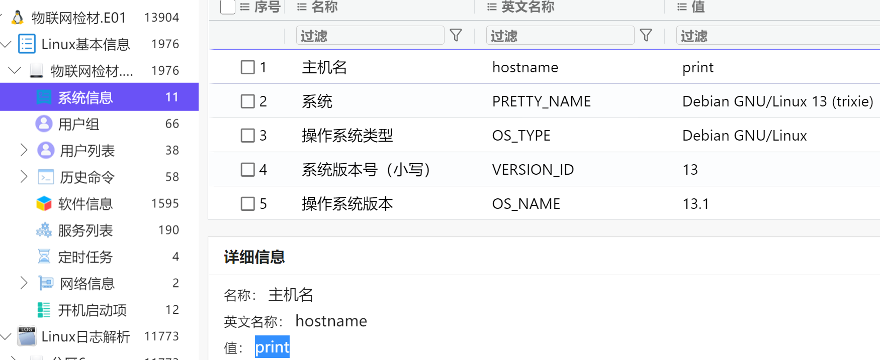Collapse the Linux基本信息 tree node
Image resolution: width=880 pixels, height=360 pixels.
(x=6, y=44)
